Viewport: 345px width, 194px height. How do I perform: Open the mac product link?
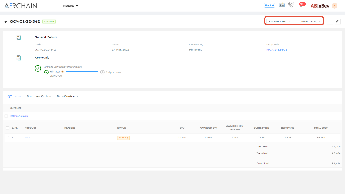click(27, 138)
